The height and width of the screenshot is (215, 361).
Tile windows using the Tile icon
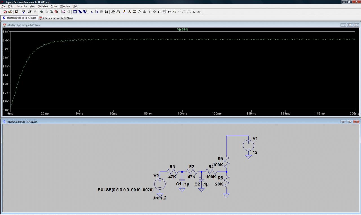(x=75, y=12)
